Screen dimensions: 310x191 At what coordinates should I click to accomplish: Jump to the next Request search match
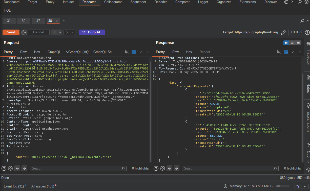point(24,169)
